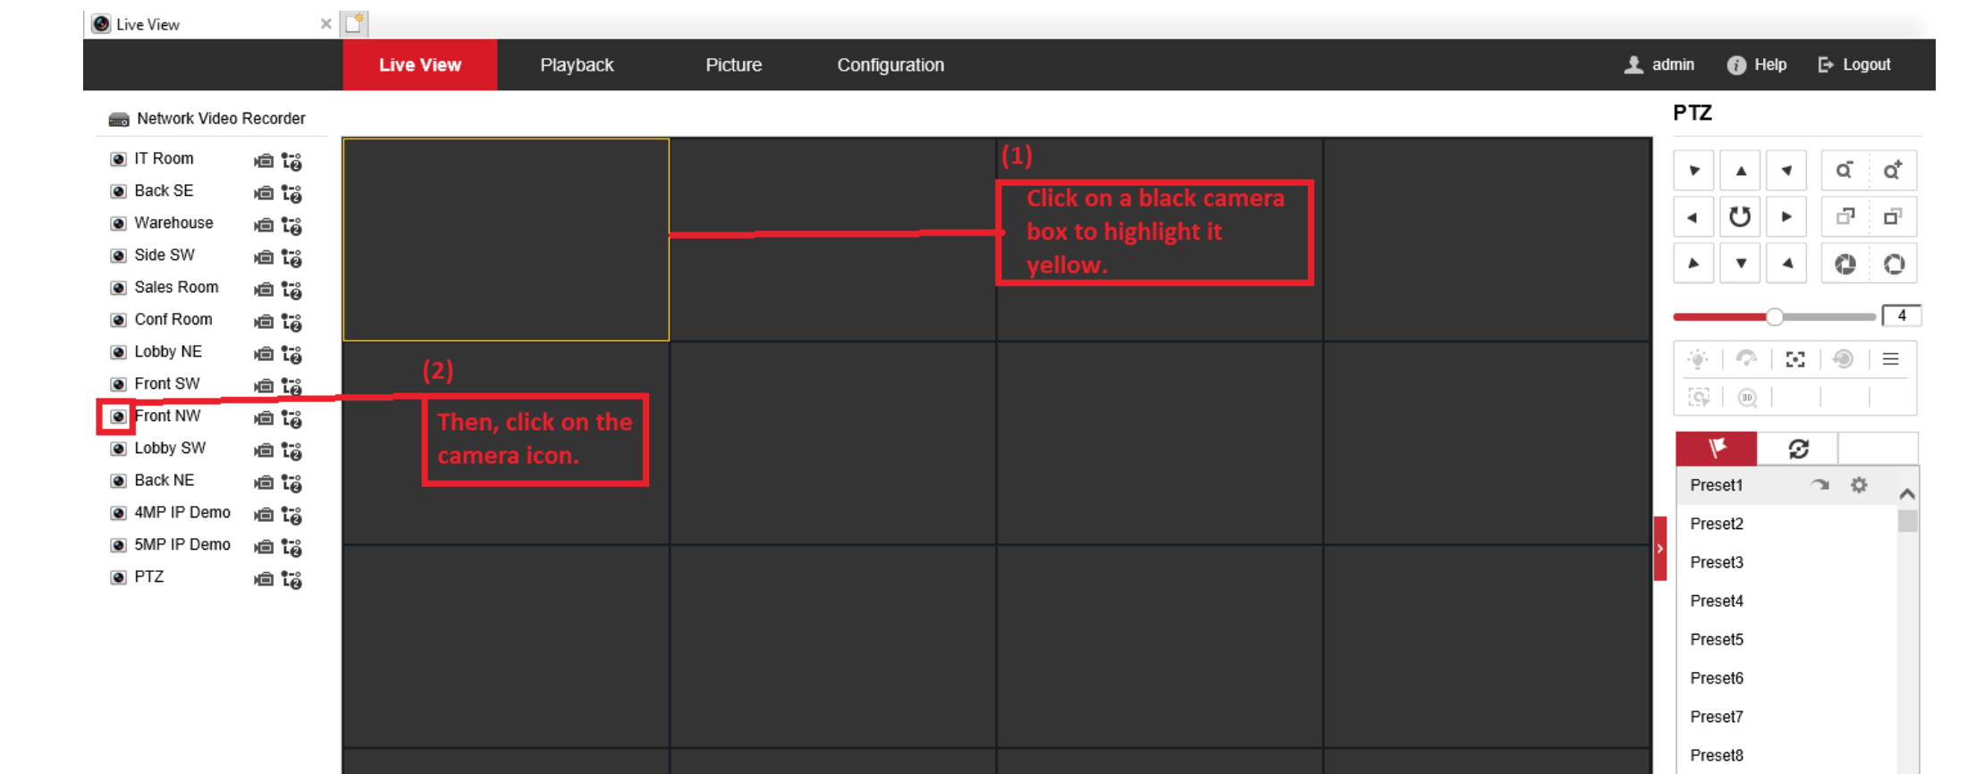
Task: Toggle live view for IT Room camera icon
Action: coord(118,159)
